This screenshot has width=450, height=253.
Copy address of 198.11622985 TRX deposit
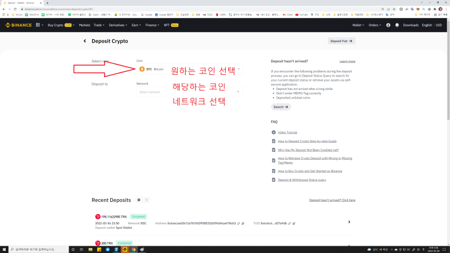(x=243, y=223)
